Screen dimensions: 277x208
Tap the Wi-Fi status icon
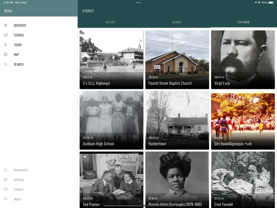[259, 2]
